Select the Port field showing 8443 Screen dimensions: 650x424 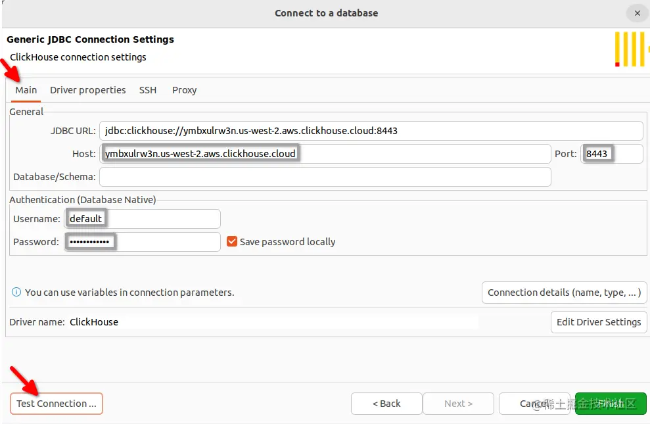[611, 154]
